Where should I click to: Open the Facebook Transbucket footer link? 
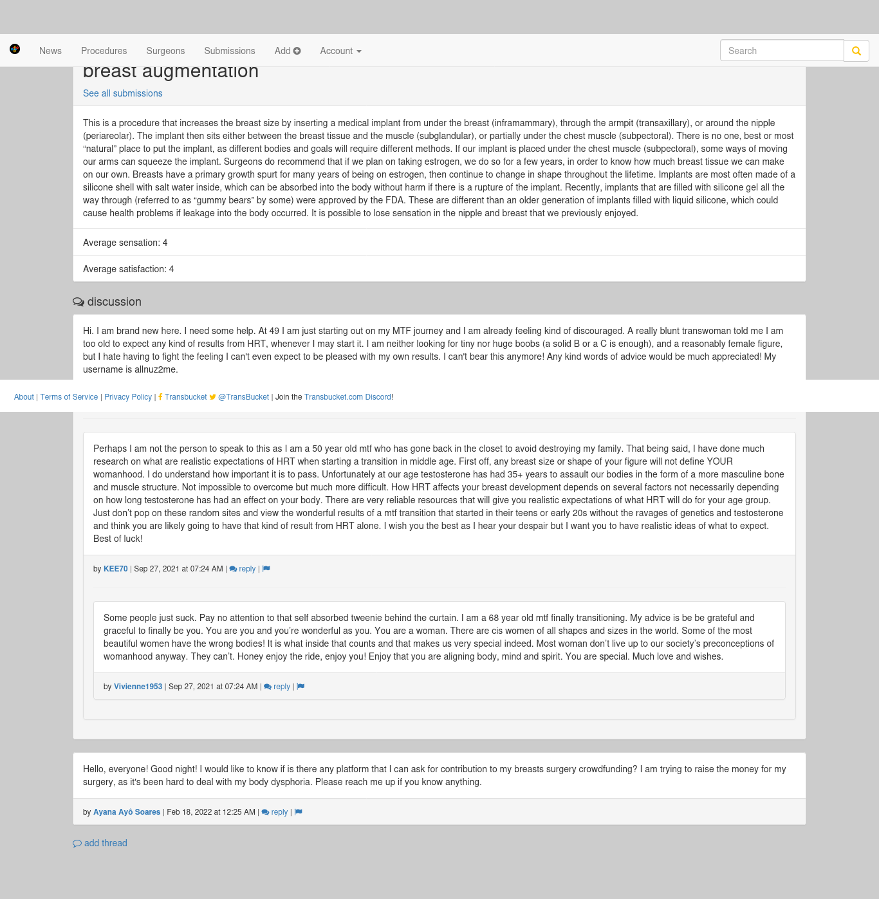pos(183,397)
